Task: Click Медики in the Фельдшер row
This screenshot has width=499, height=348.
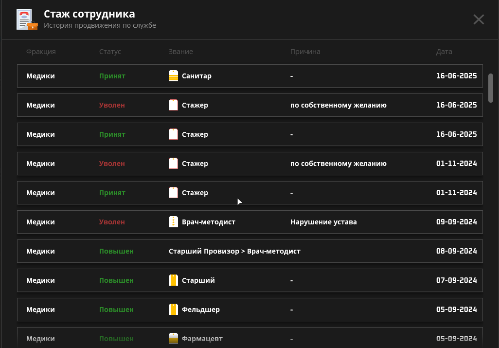Action: click(40, 310)
